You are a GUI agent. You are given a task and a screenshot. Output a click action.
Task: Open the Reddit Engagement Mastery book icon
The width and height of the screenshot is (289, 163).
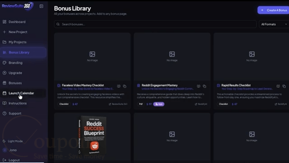(x=199, y=86)
